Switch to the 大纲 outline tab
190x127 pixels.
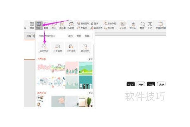click(x=29, y=36)
